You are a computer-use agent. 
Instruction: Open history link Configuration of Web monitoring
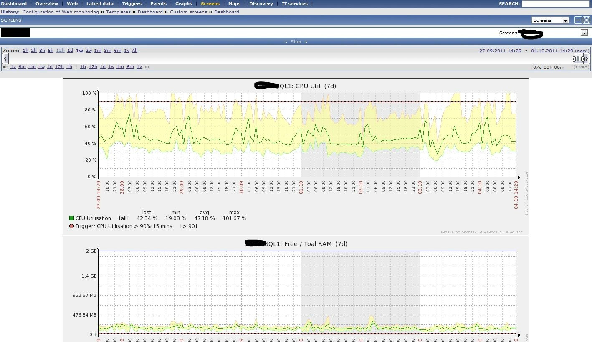tap(61, 12)
